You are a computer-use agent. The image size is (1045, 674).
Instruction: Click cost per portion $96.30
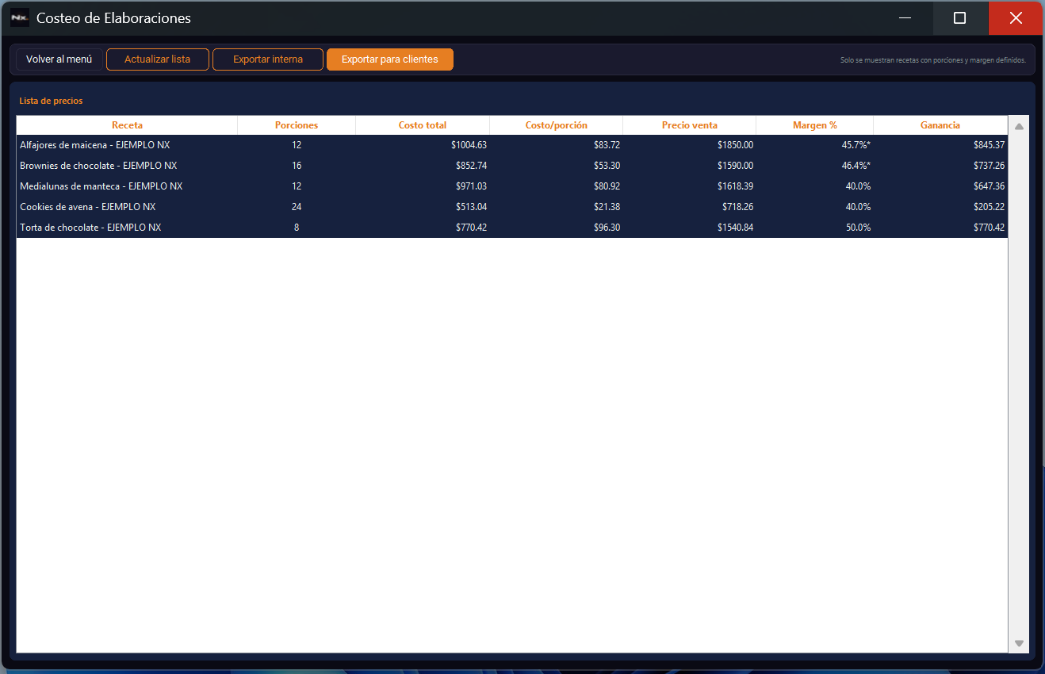[607, 228]
